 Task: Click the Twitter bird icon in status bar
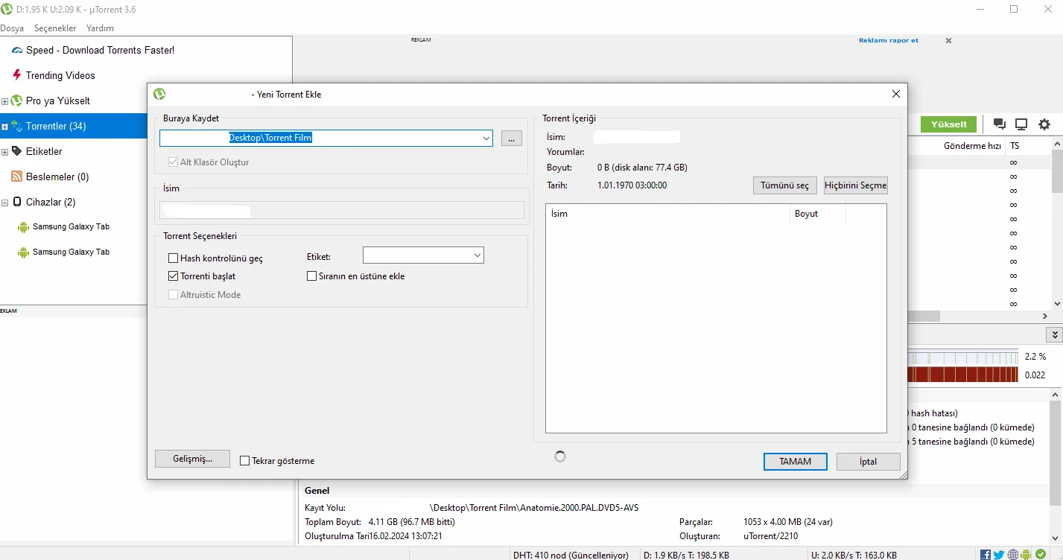click(x=999, y=555)
